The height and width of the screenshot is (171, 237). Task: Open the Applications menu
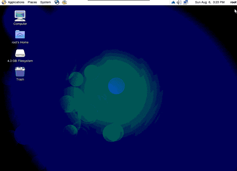tap(16, 2)
